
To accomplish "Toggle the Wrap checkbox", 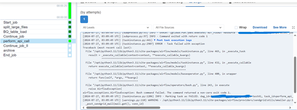I will pyautogui.click(x=236, y=27).
